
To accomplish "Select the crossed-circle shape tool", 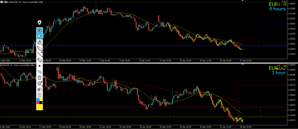I will point(40,42).
